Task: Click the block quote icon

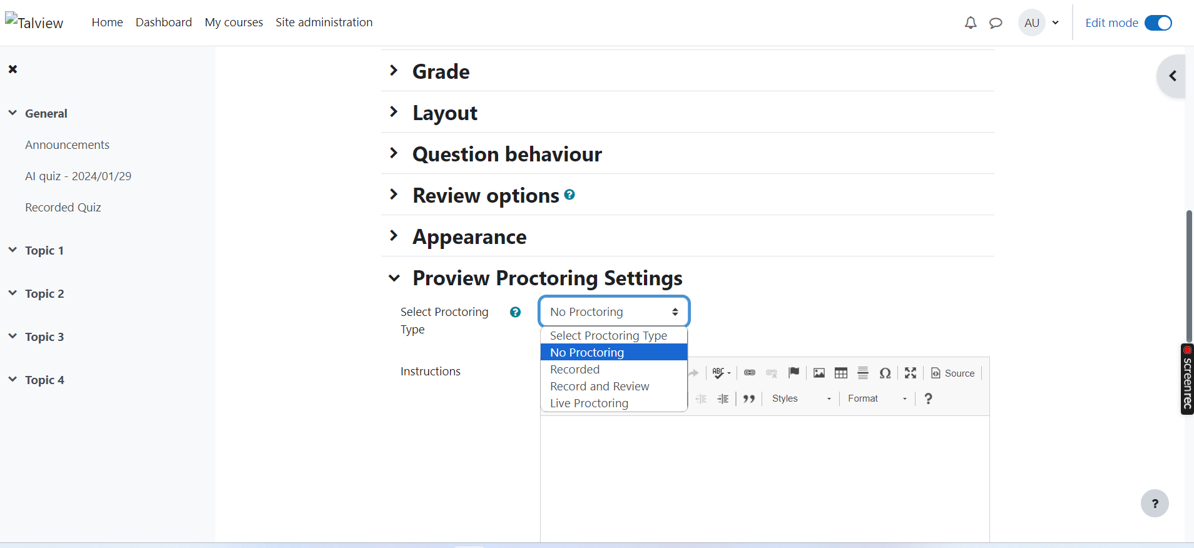Action: pos(749,398)
